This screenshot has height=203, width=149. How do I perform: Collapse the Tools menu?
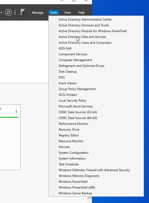pos(54,13)
